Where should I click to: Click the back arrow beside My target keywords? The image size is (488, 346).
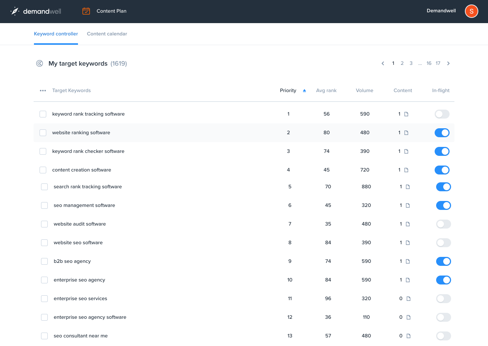pos(40,63)
